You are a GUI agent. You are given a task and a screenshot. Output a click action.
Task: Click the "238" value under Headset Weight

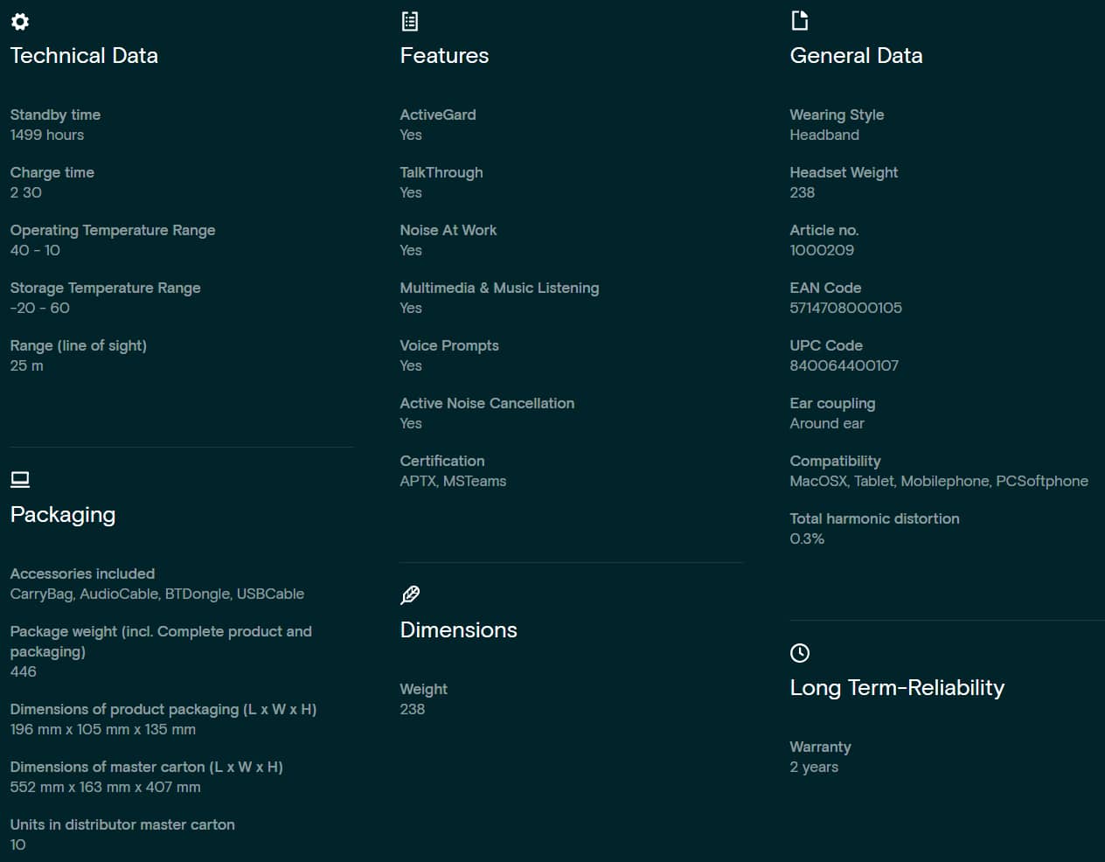click(x=803, y=192)
